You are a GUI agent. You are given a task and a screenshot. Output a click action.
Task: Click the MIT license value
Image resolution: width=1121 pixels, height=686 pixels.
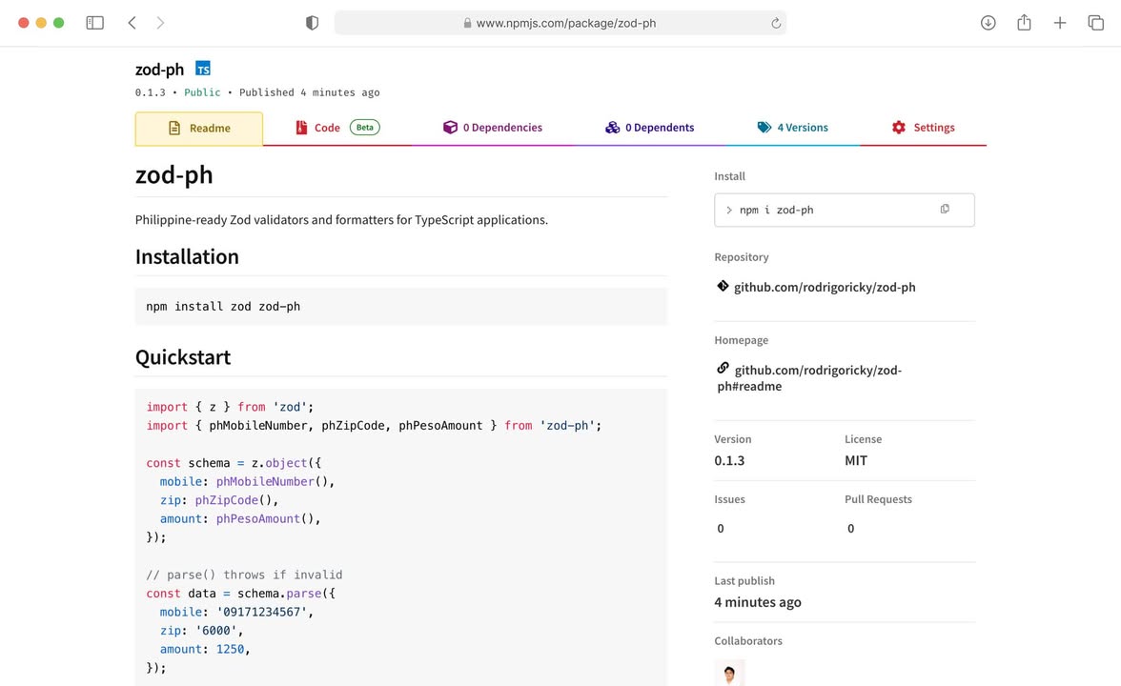tap(856, 460)
